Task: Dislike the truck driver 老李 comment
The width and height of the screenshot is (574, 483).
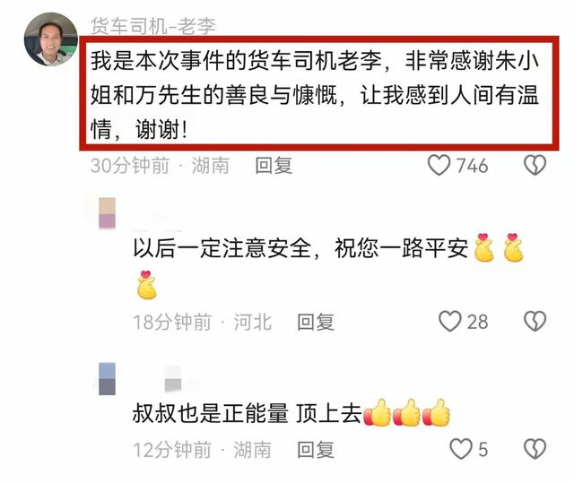Action: pos(535,165)
